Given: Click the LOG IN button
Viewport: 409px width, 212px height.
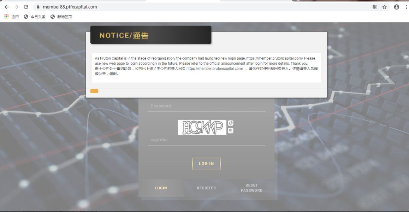Looking at the screenshot, I should tap(206, 164).
